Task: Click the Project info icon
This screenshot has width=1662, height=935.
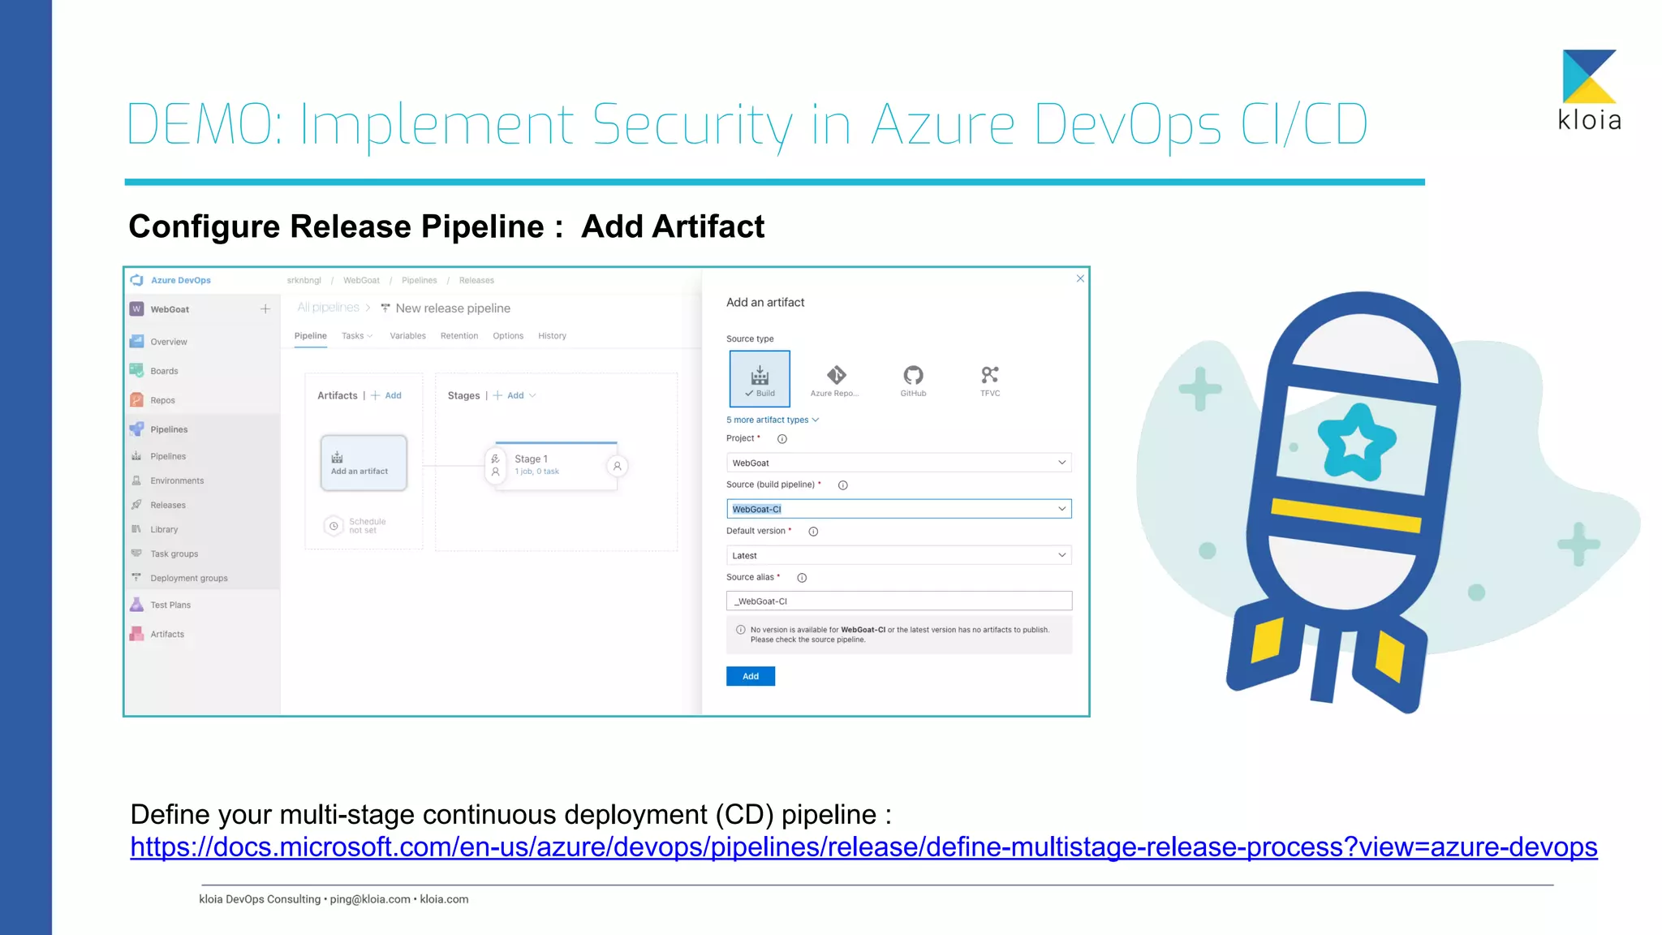Action: 782,439
